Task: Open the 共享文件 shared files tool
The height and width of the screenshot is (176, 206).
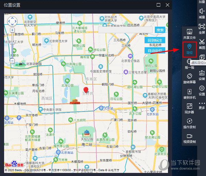Action: (x=189, y=34)
